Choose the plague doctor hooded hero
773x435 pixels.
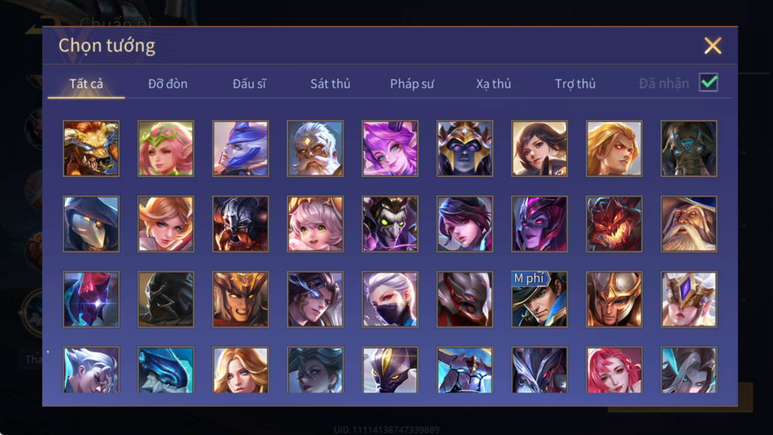pos(91,224)
